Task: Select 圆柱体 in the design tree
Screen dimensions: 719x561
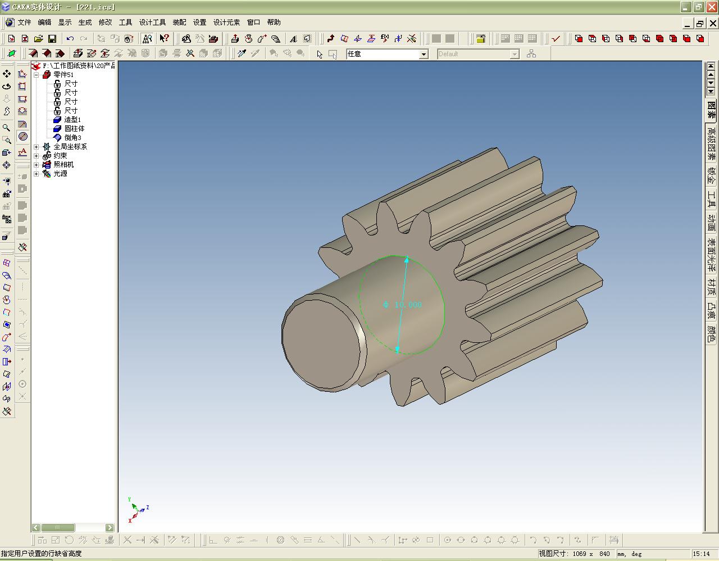Action: [x=74, y=129]
